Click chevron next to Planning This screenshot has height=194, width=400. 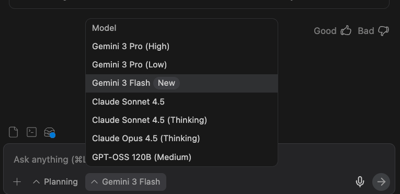click(37, 182)
